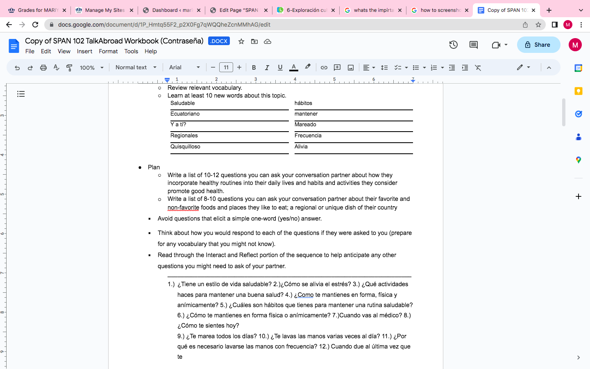Viewport: 590px width, 369px height.
Task: Open the Normal text style dropdown
Action: tap(136, 67)
